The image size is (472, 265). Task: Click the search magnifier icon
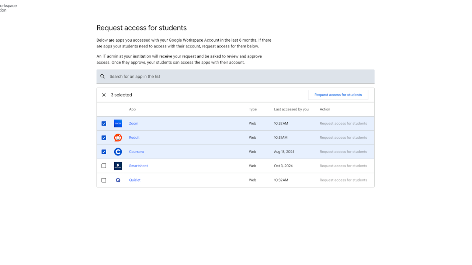[x=103, y=77]
